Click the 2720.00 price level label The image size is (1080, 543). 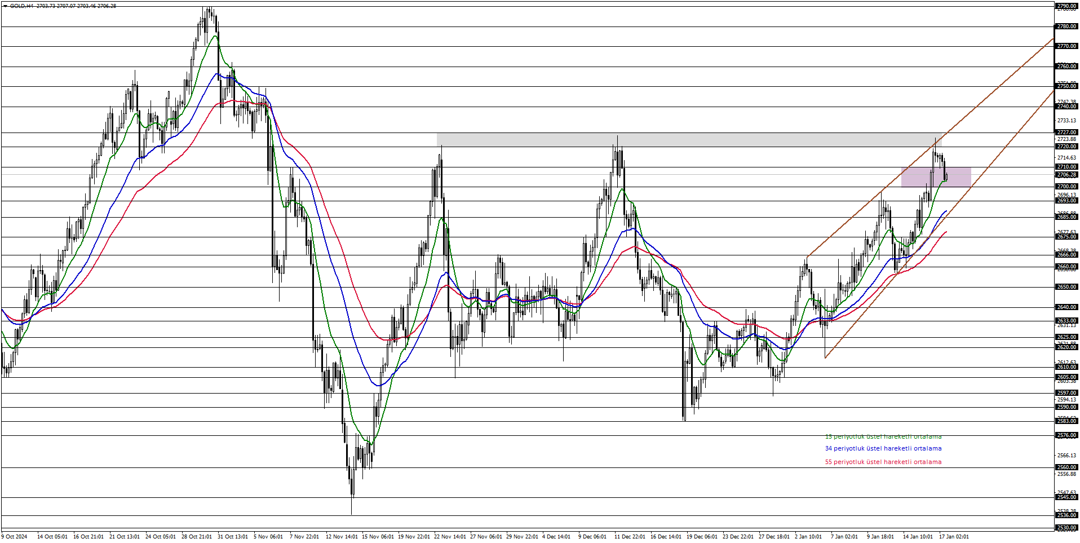point(1067,147)
